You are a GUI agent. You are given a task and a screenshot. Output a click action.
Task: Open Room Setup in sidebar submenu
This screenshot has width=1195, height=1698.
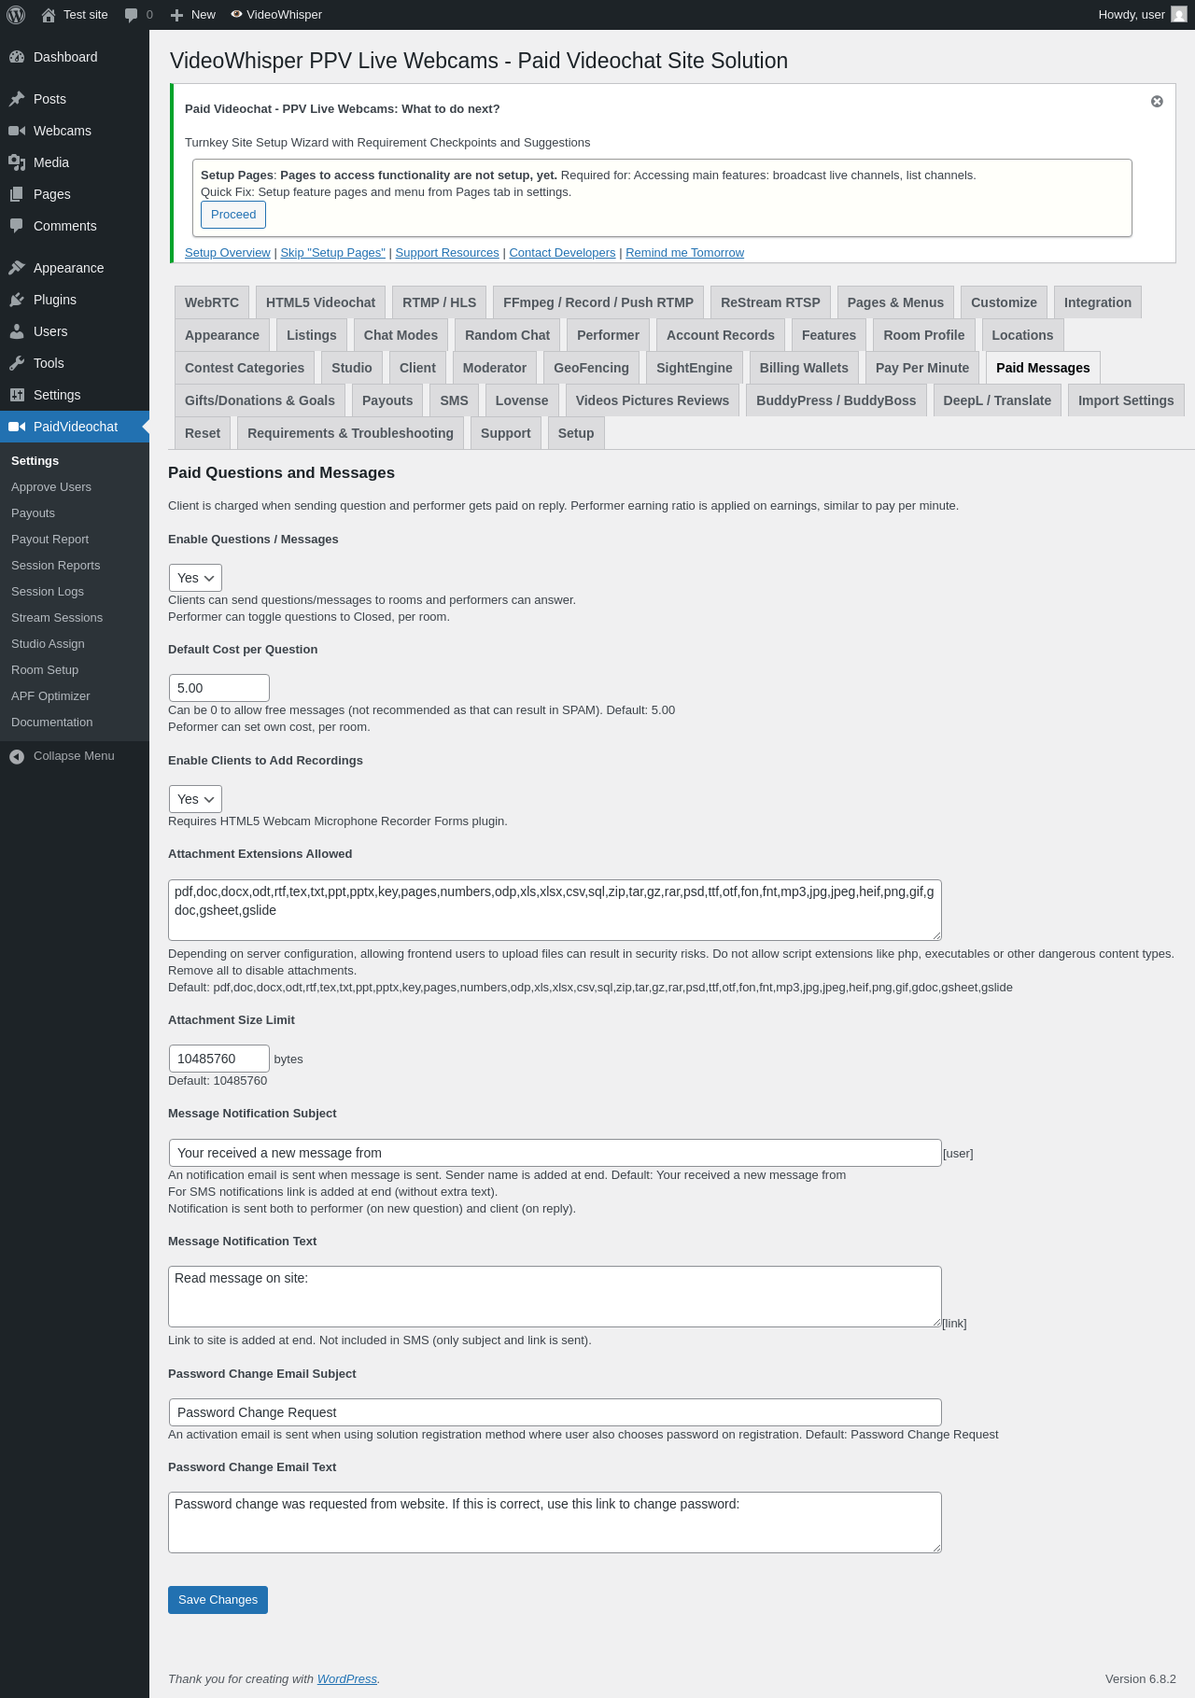click(45, 670)
